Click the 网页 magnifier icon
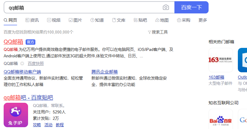The image size is (247, 129). point(6,20)
